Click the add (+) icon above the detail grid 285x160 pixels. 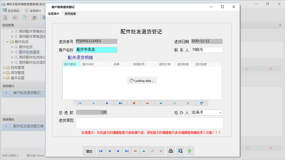tap(134, 103)
